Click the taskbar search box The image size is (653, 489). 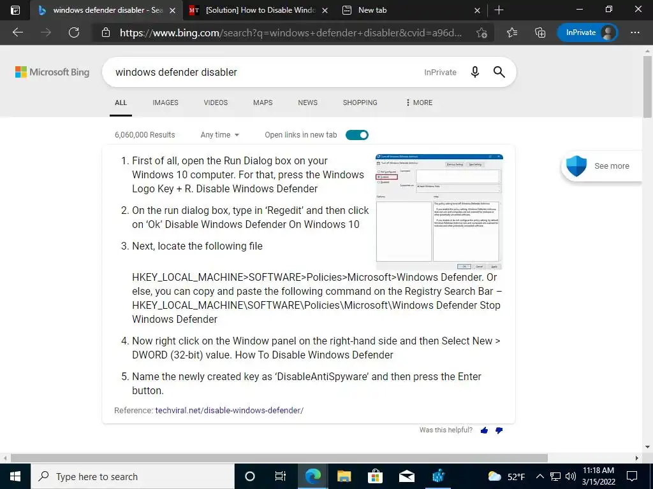tap(133, 476)
